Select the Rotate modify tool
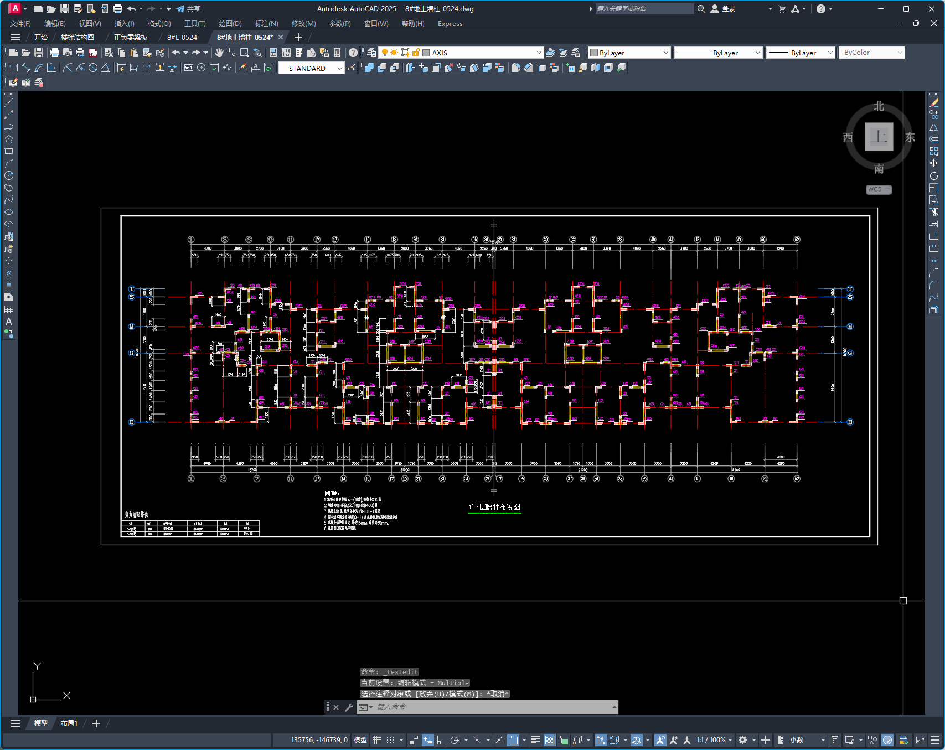Screen dimensions: 945x750 pyautogui.click(x=934, y=175)
